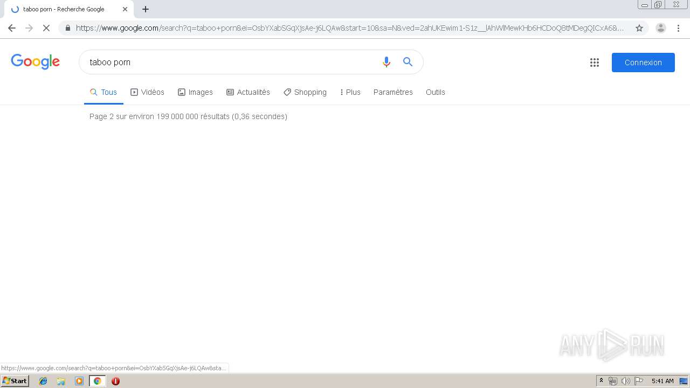Open the Windows Start menu
The image size is (690, 388).
click(x=15, y=381)
